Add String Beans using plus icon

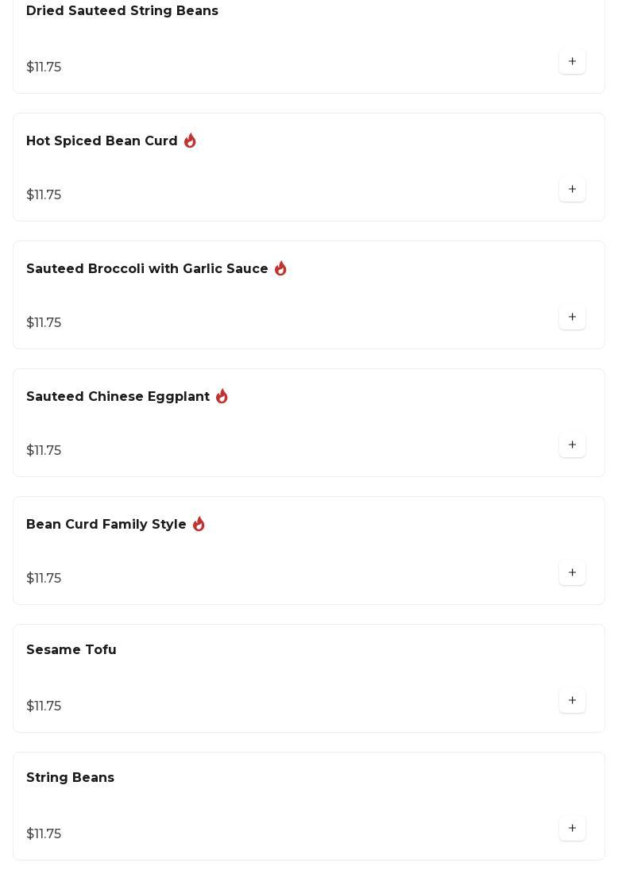click(572, 828)
